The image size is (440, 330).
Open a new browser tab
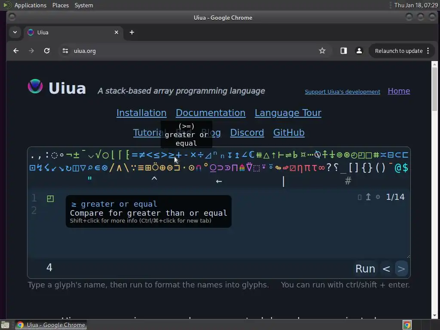(131, 32)
